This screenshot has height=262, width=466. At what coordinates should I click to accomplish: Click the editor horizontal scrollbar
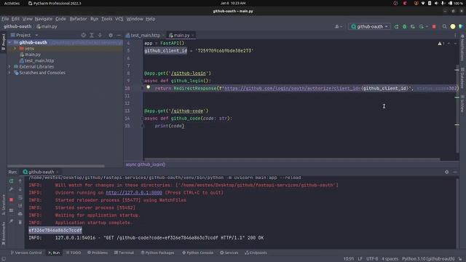tap(292, 159)
